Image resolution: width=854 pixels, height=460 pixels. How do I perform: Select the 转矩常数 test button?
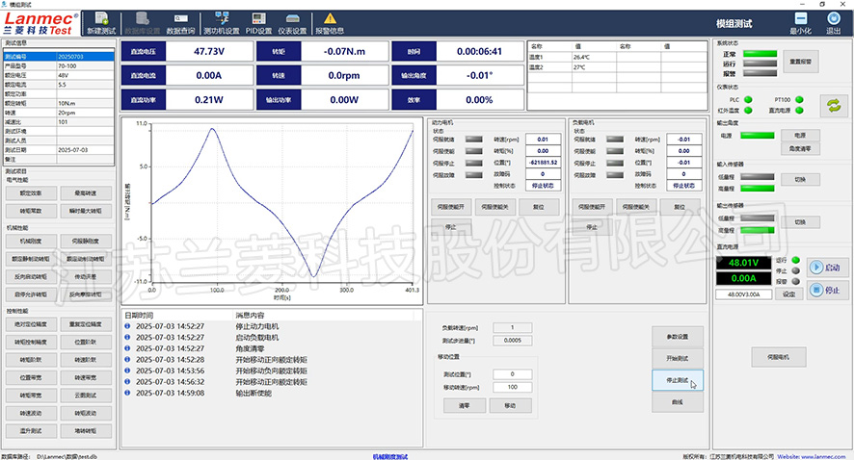pyautogui.click(x=31, y=211)
